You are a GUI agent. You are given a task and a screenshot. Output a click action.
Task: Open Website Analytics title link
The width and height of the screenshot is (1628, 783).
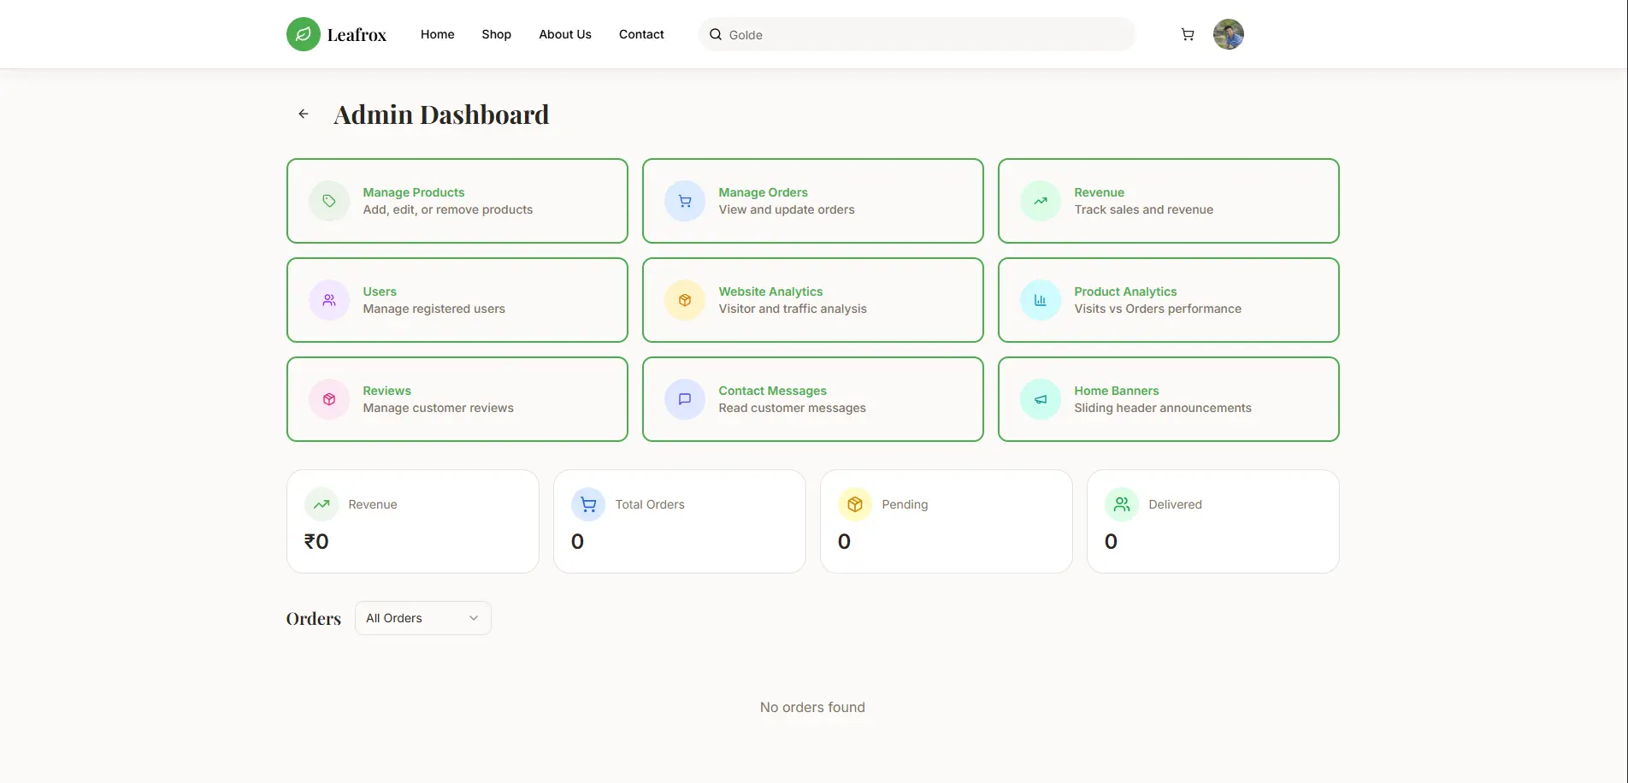point(770,291)
